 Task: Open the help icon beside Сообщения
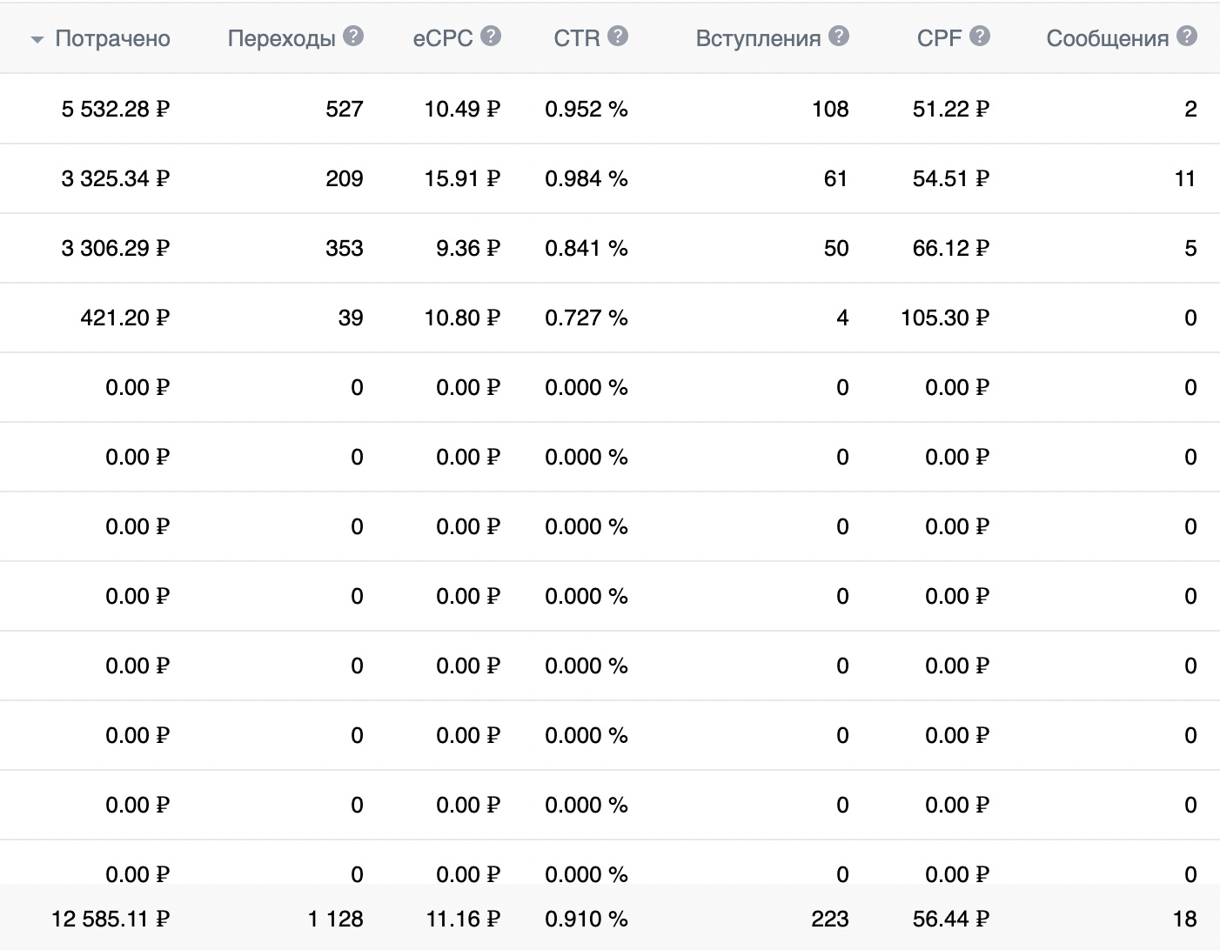pos(1187,37)
